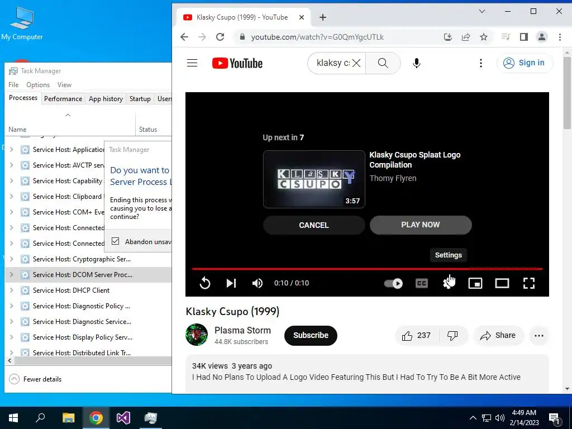This screenshot has height=429, width=572.
Task: Click PLAY NOW button
Action: 421,225
